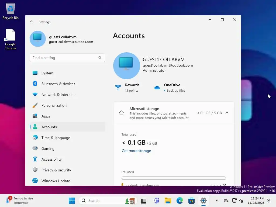This screenshot has height=207, width=276.
Task: Click the Rewards medal icon
Action: coord(118,88)
